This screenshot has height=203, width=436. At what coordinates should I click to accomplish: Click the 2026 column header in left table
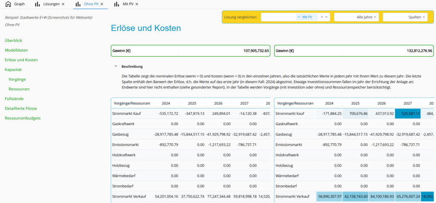(x=219, y=103)
